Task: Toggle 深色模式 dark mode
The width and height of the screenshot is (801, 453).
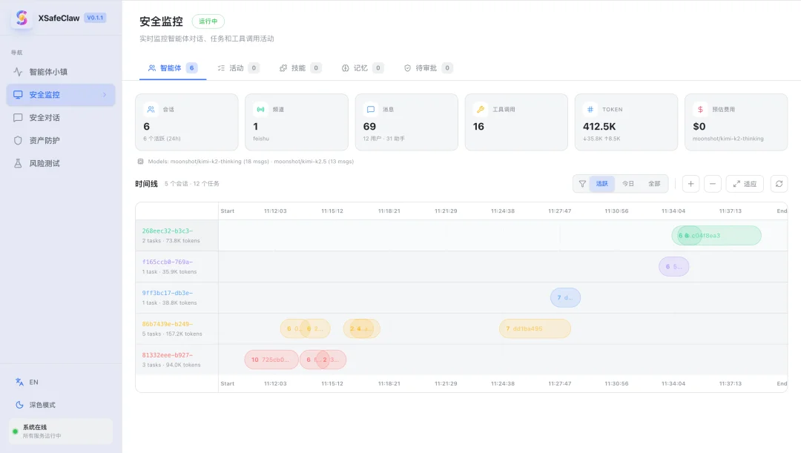Action: (42, 406)
